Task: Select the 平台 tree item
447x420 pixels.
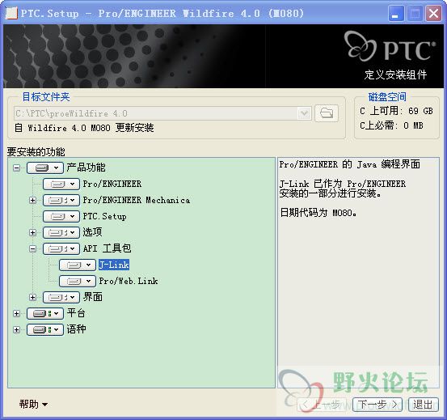Action: 76,313
